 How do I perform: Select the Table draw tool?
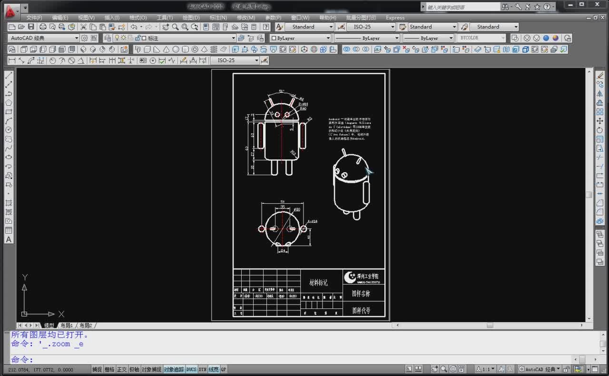click(9, 230)
